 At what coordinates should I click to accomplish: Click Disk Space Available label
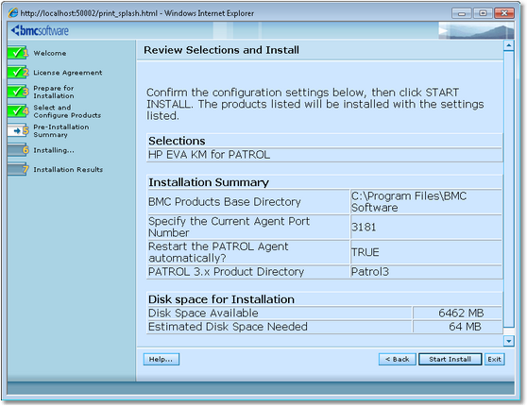tap(203, 313)
